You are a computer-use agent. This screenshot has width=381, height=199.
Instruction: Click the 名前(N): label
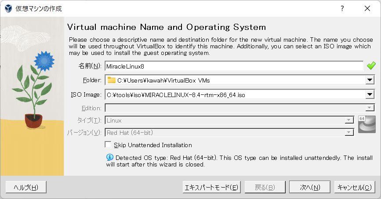coord(90,66)
